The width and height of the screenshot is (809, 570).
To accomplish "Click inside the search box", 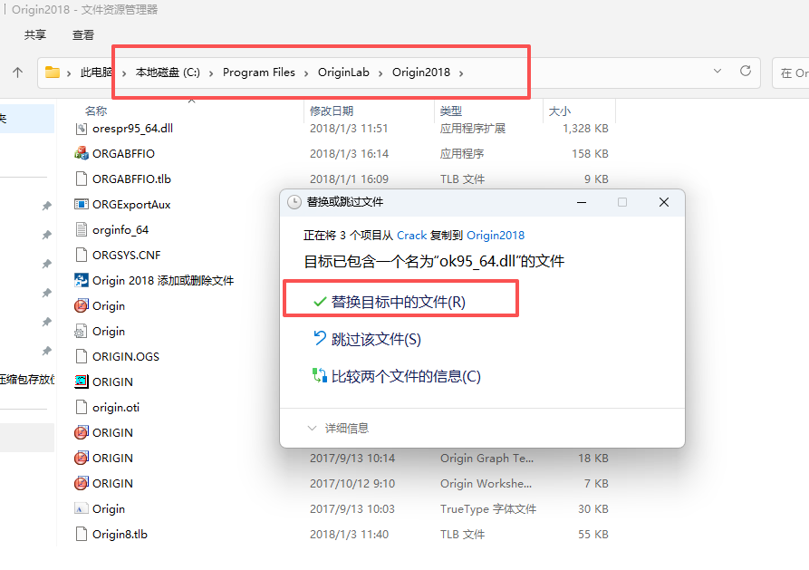I will coord(797,73).
